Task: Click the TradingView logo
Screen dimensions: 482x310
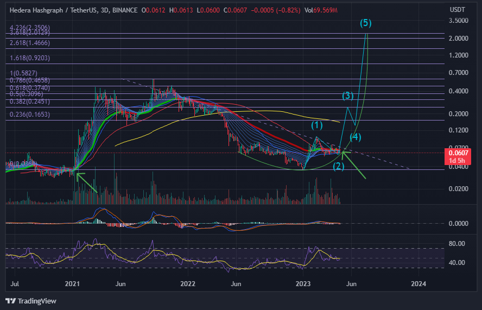Action: point(10,301)
